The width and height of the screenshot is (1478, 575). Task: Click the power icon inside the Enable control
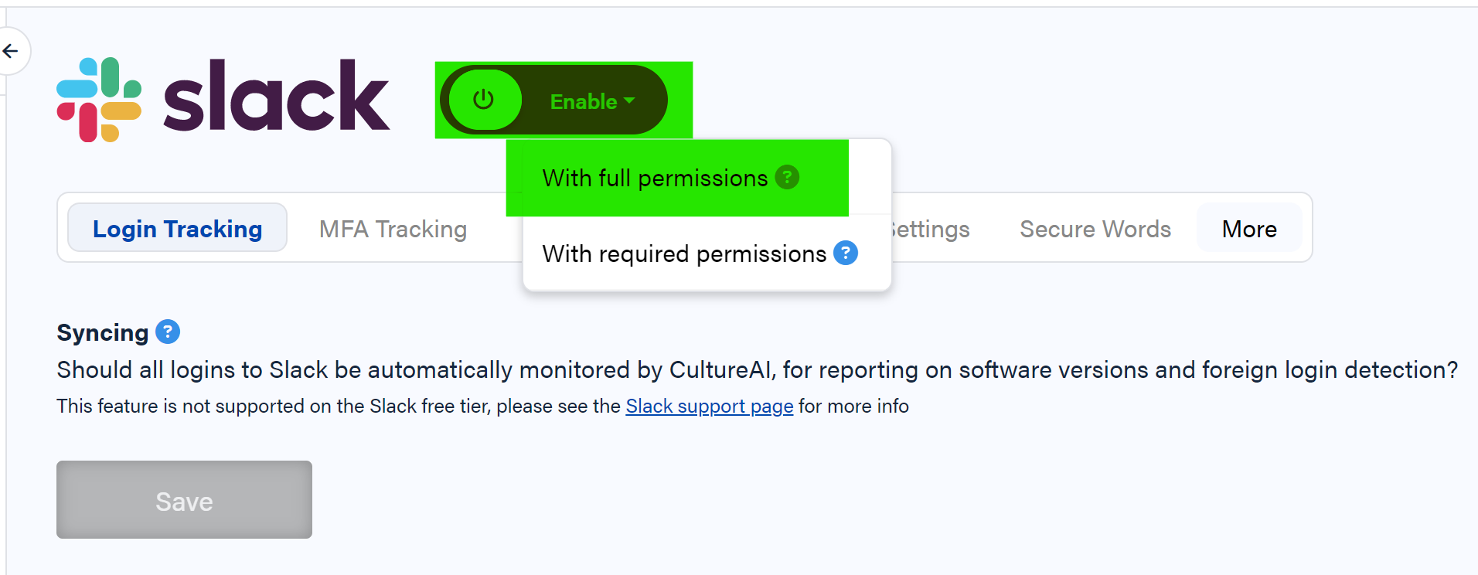coord(482,100)
